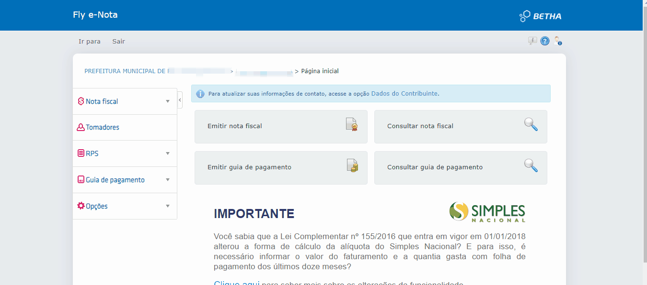Screen dimensions: 647x285
Task: Click the Consultar nota fiscal magnifier icon
Action: click(x=531, y=124)
